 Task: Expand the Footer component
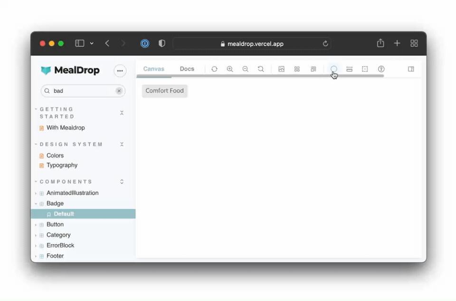[55, 256]
